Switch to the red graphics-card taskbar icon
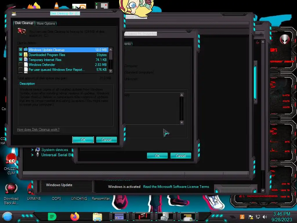297x223 pixels. tap(142, 217)
